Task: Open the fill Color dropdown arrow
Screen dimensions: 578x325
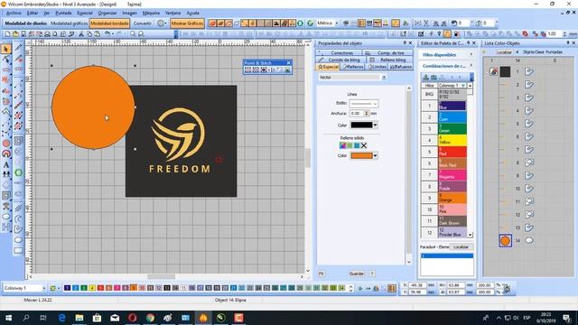Action: pyautogui.click(x=376, y=156)
